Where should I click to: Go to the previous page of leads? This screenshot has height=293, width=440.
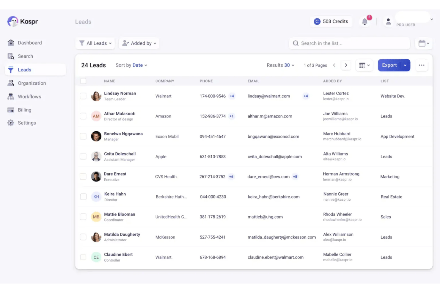tap(334, 65)
